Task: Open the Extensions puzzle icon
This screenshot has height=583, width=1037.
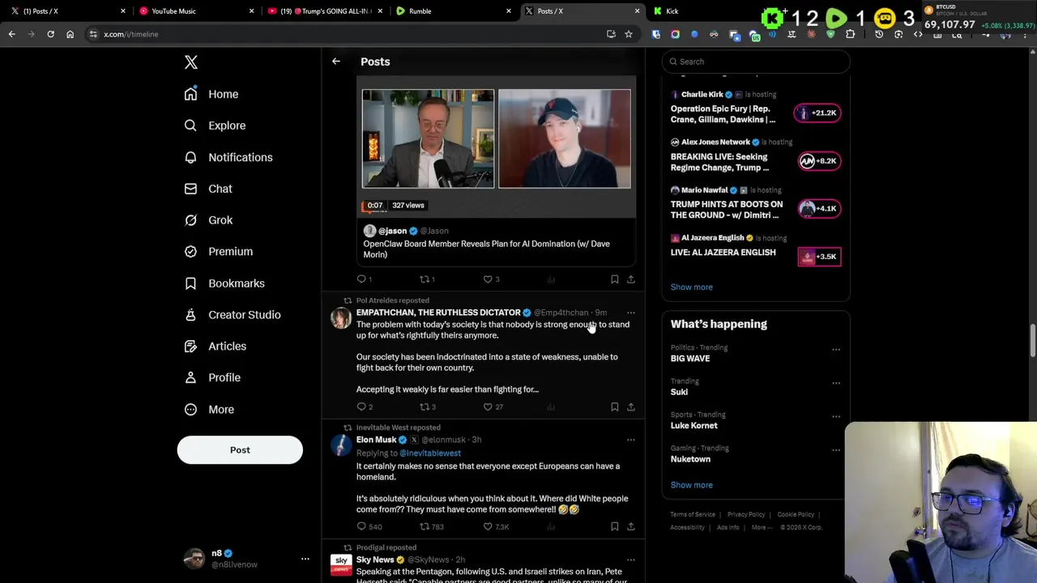Action: 850,34
